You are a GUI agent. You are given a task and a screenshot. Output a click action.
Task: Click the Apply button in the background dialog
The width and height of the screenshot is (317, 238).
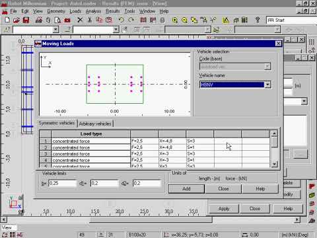224,208
